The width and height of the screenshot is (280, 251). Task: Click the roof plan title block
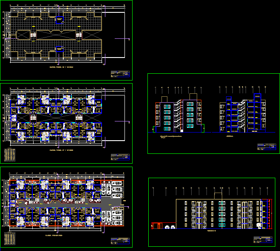tap(120, 74)
